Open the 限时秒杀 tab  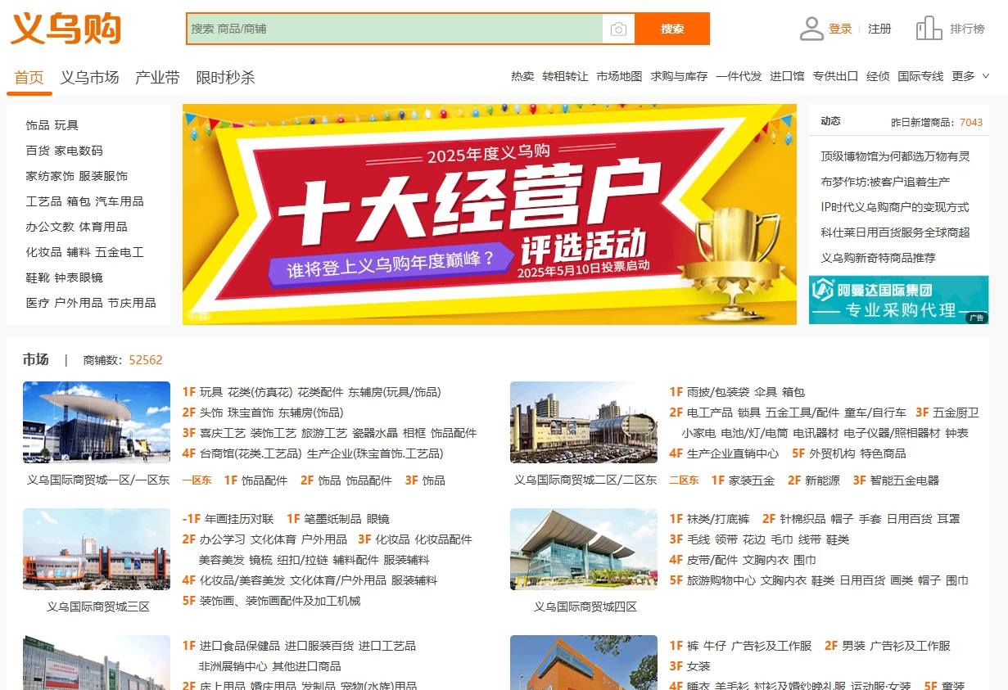click(225, 78)
